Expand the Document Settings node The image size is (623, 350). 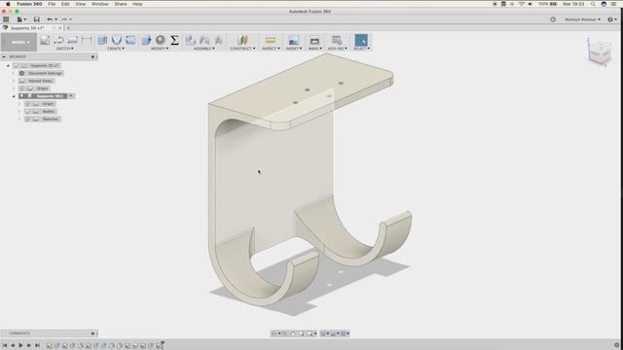(14, 74)
